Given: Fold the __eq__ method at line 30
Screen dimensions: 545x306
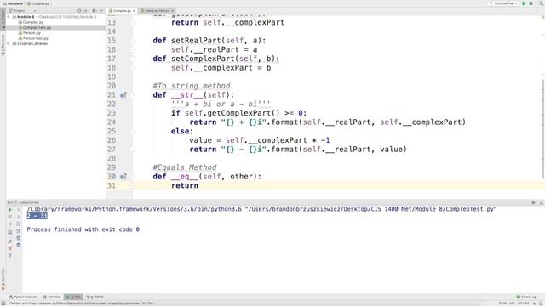Looking at the screenshot, I should click(133, 177).
